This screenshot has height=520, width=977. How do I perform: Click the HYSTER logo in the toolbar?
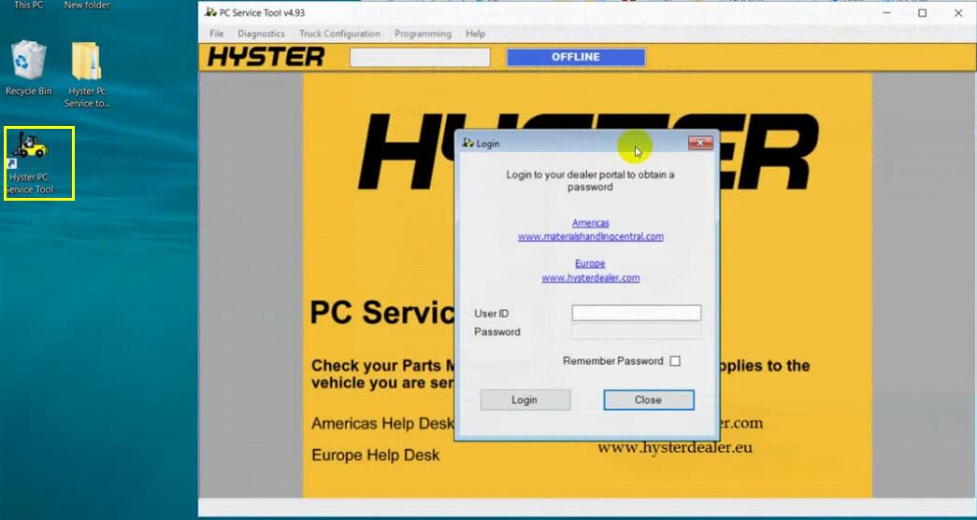tap(266, 57)
